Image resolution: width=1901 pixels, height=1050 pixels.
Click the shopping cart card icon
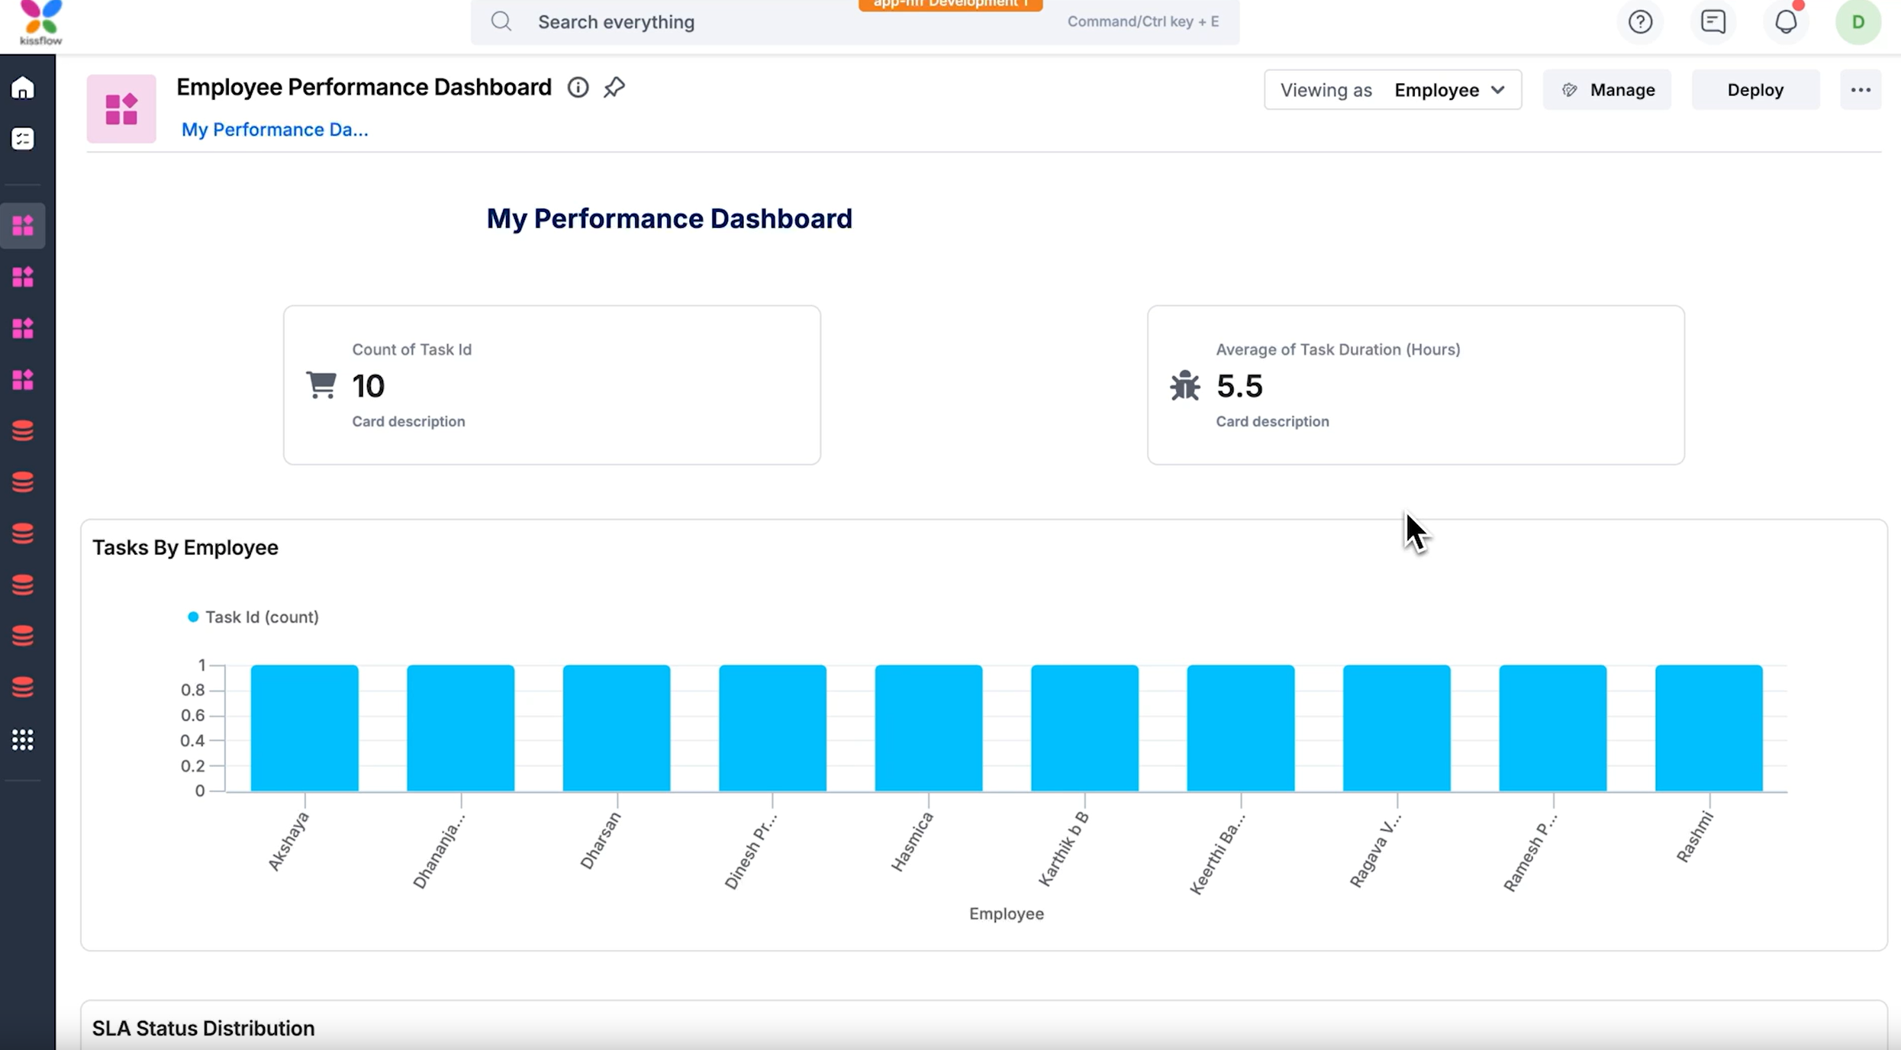coord(321,385)
